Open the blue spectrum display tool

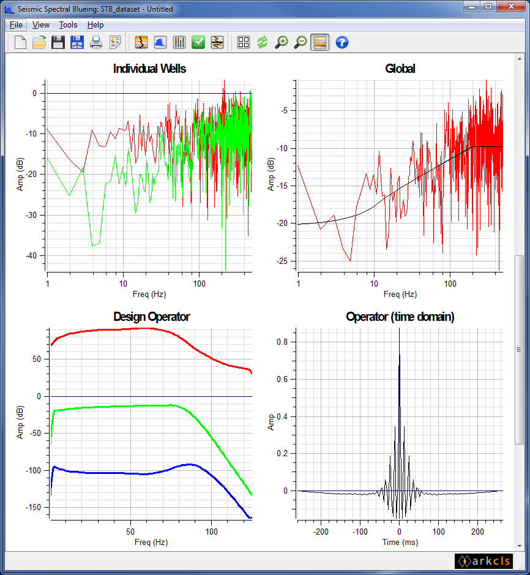tap(160, 42)
